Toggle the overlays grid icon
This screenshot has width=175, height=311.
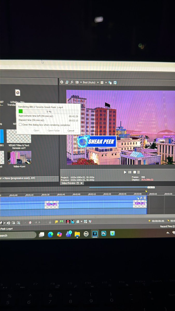[102, 82]
